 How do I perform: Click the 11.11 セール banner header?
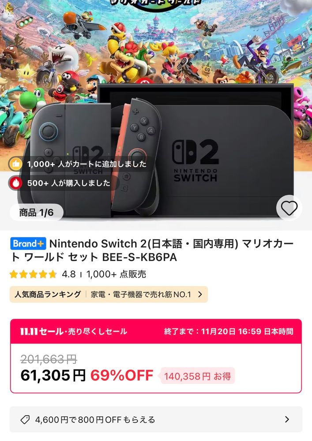(156, 331)
